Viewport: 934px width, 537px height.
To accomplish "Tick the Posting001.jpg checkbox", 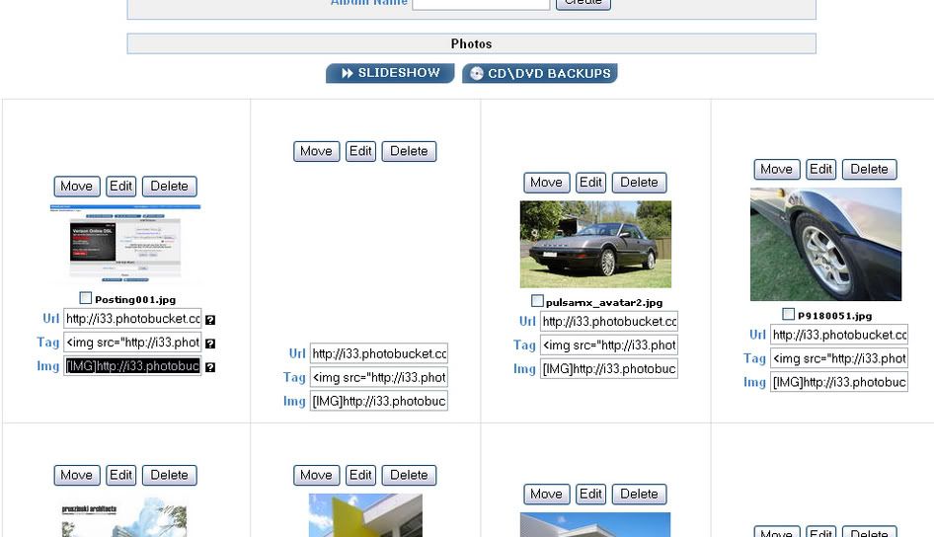I will point(85,298).
